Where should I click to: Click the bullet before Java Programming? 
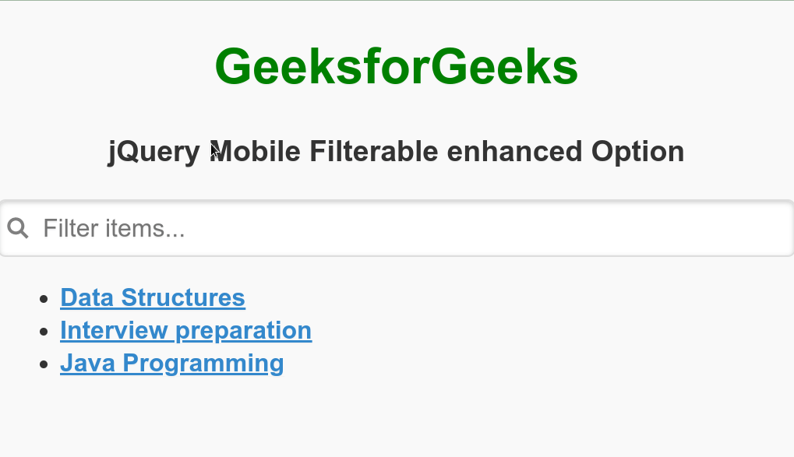coord(44,364)
